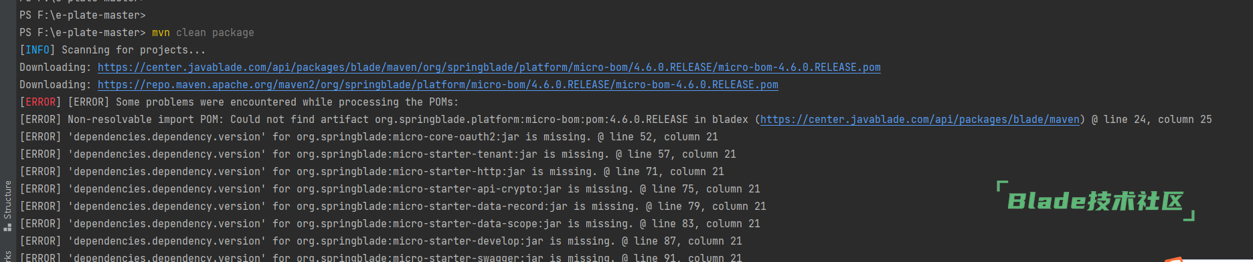Click the Non-resolvable import POM error line
The height and width of the screenshot is (262, 1253).
tap(616, 120)
